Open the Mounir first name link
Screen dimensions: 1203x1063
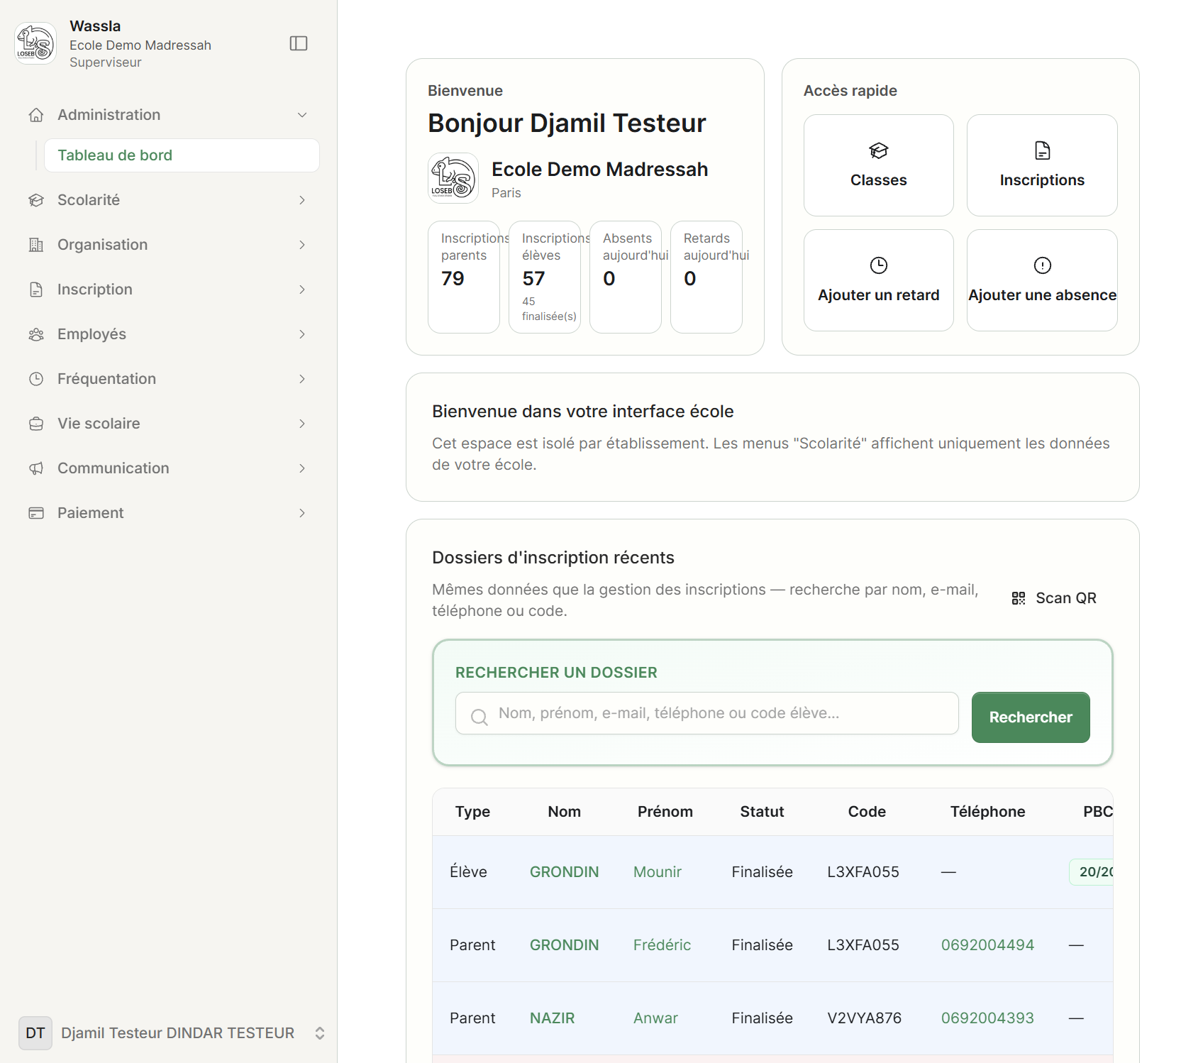(x=658, y=872)
